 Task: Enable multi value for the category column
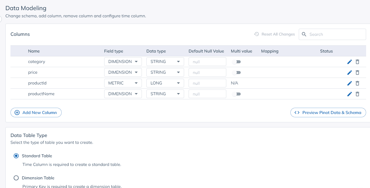click(x=236, y=61)
